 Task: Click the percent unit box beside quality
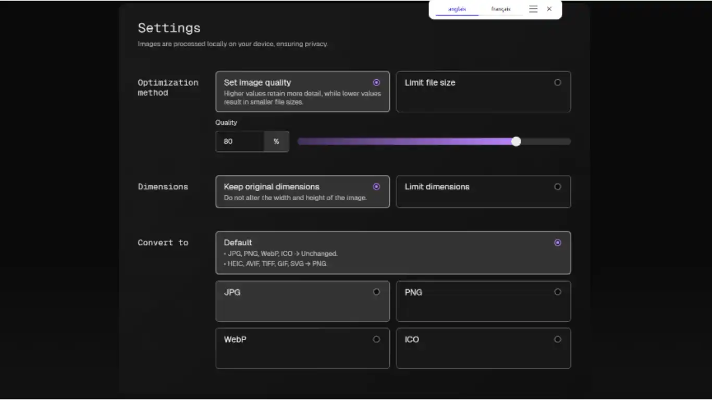click(x=276, y=141)
